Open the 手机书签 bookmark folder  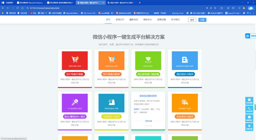22,13
